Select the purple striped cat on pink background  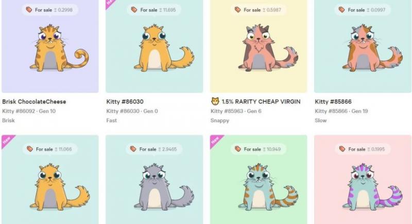pos(372,187)
